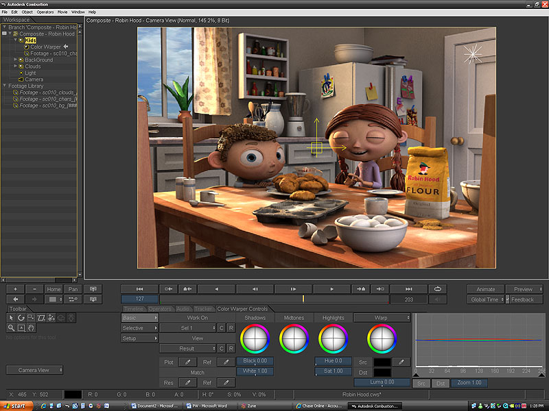
Task: Toggle the Src histogram button
Action: [x=421, y=384]
